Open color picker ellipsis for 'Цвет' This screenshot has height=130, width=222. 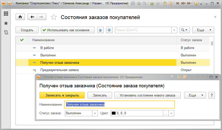(166, 113)
